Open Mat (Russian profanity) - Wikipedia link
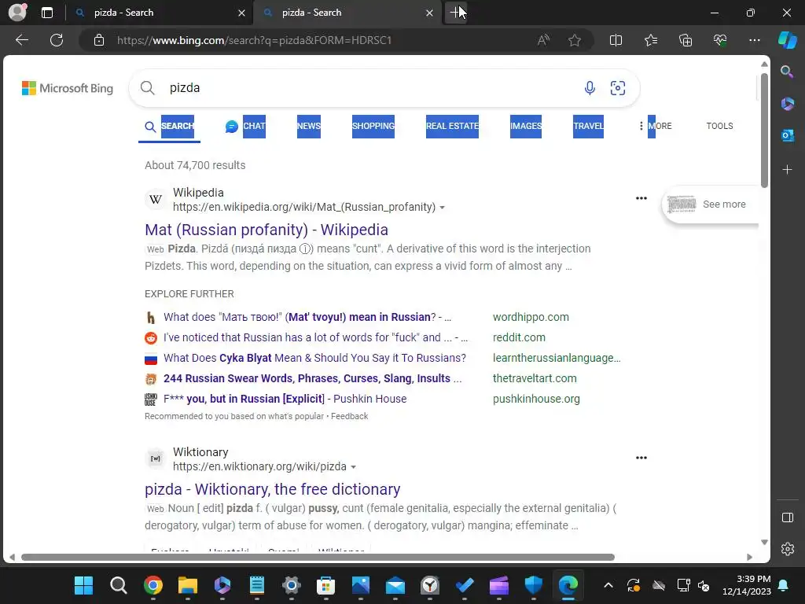Screen dimensions: 805x604 (x=266, y=230)
